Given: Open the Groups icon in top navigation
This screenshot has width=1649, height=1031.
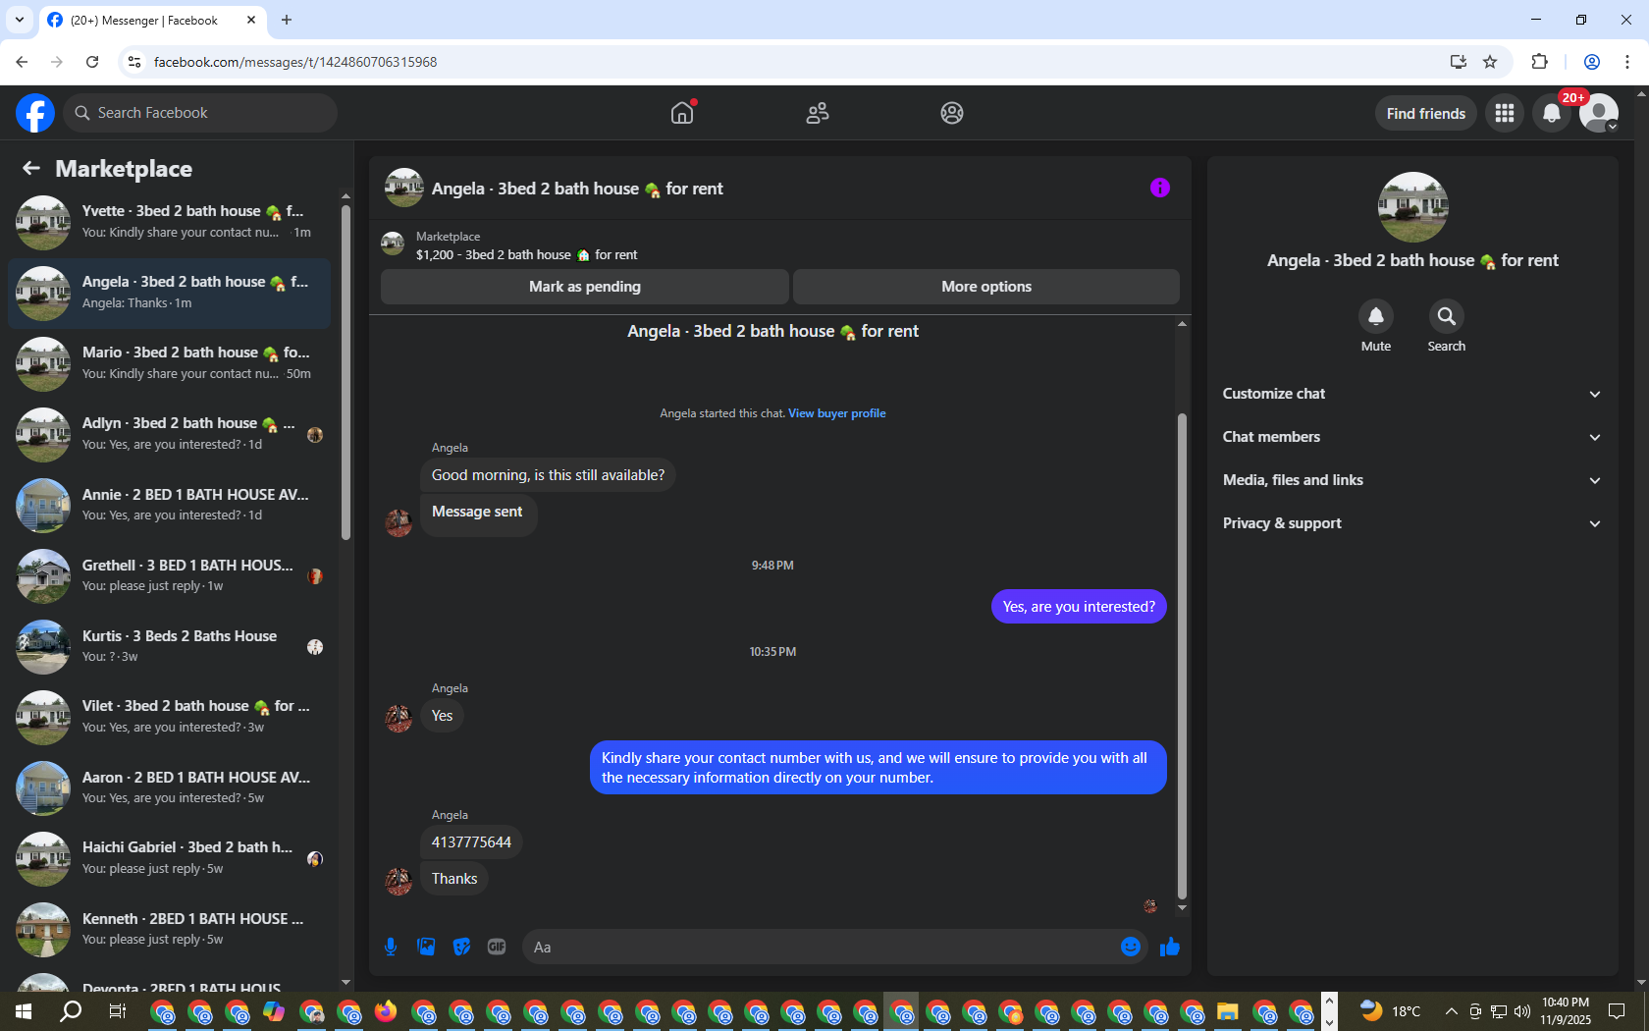Looking at the screenshot, I should (952, 113).
